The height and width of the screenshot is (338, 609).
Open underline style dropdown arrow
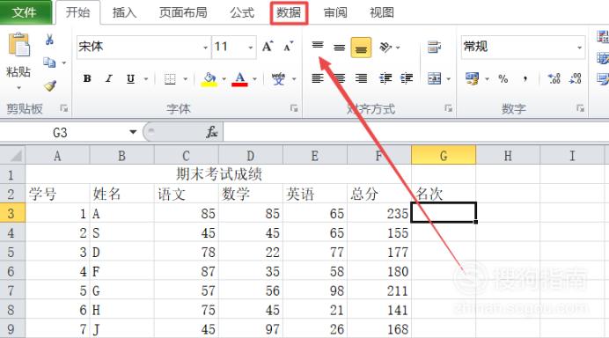point(146,79)
